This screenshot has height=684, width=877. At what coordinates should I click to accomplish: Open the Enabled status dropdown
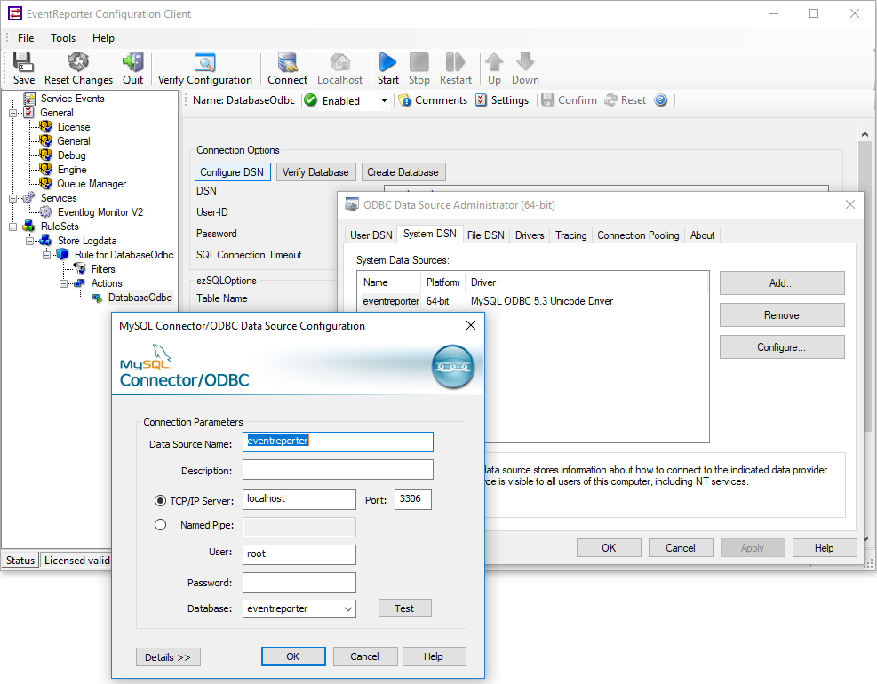[x=384, y=101]
